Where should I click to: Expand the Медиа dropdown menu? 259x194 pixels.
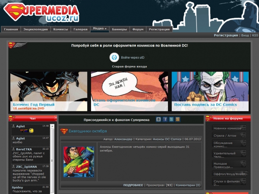[100, 28]
